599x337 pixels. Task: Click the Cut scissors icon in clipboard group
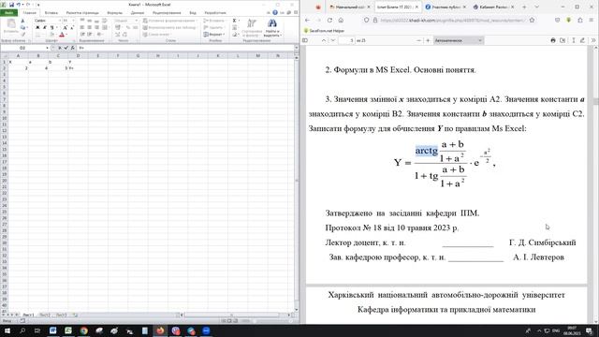click(x=22, y=21)
